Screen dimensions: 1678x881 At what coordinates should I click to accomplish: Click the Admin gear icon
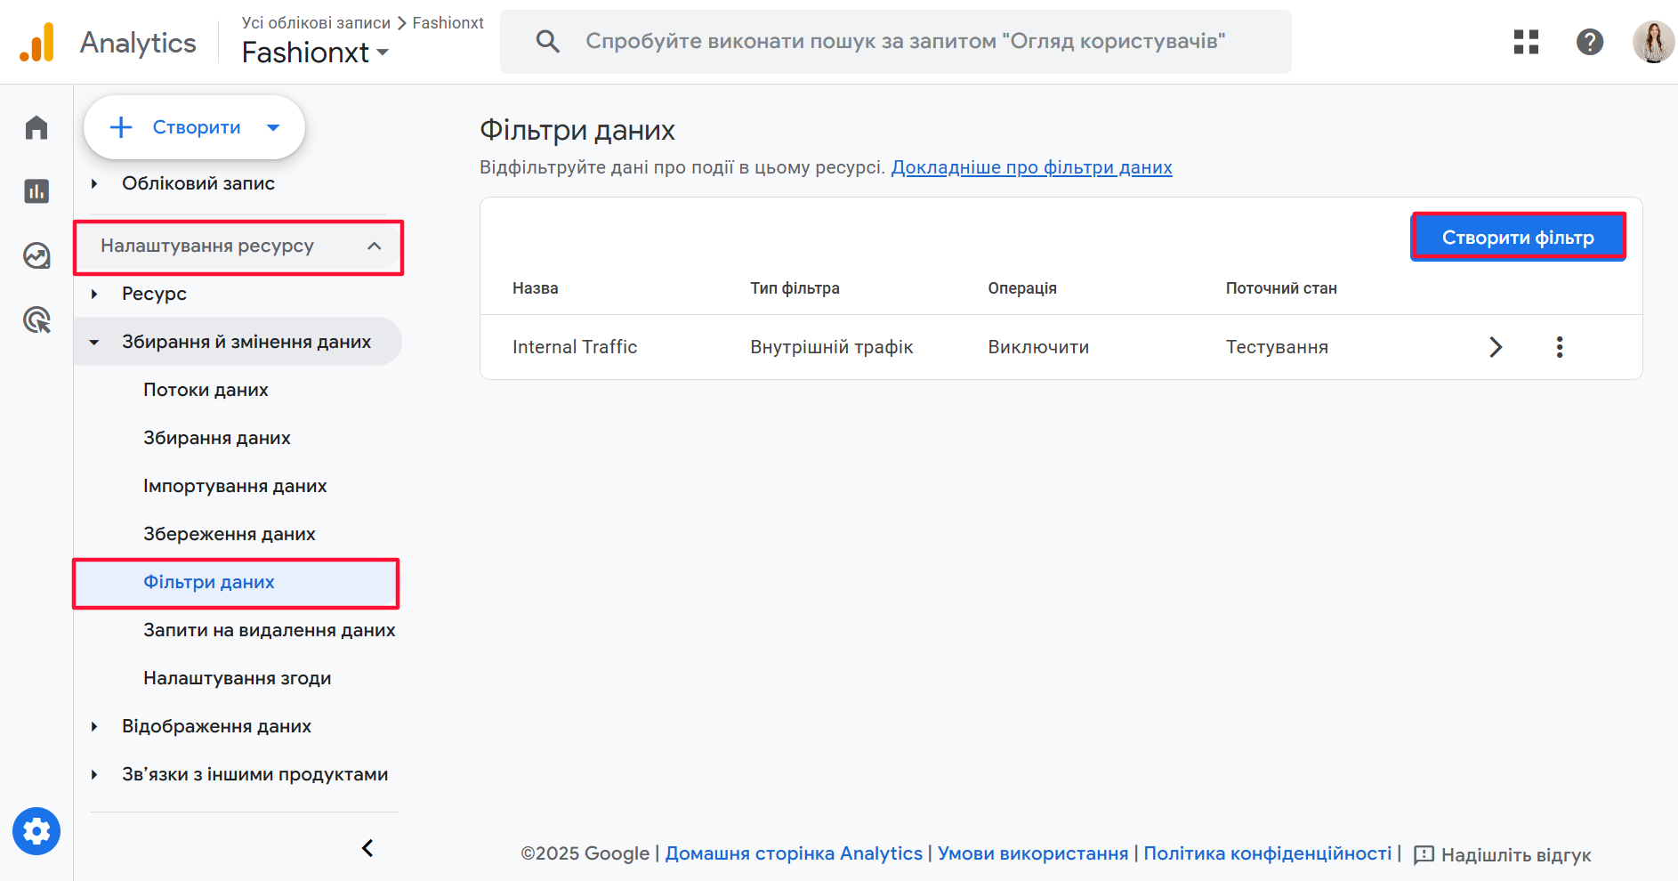36,831
